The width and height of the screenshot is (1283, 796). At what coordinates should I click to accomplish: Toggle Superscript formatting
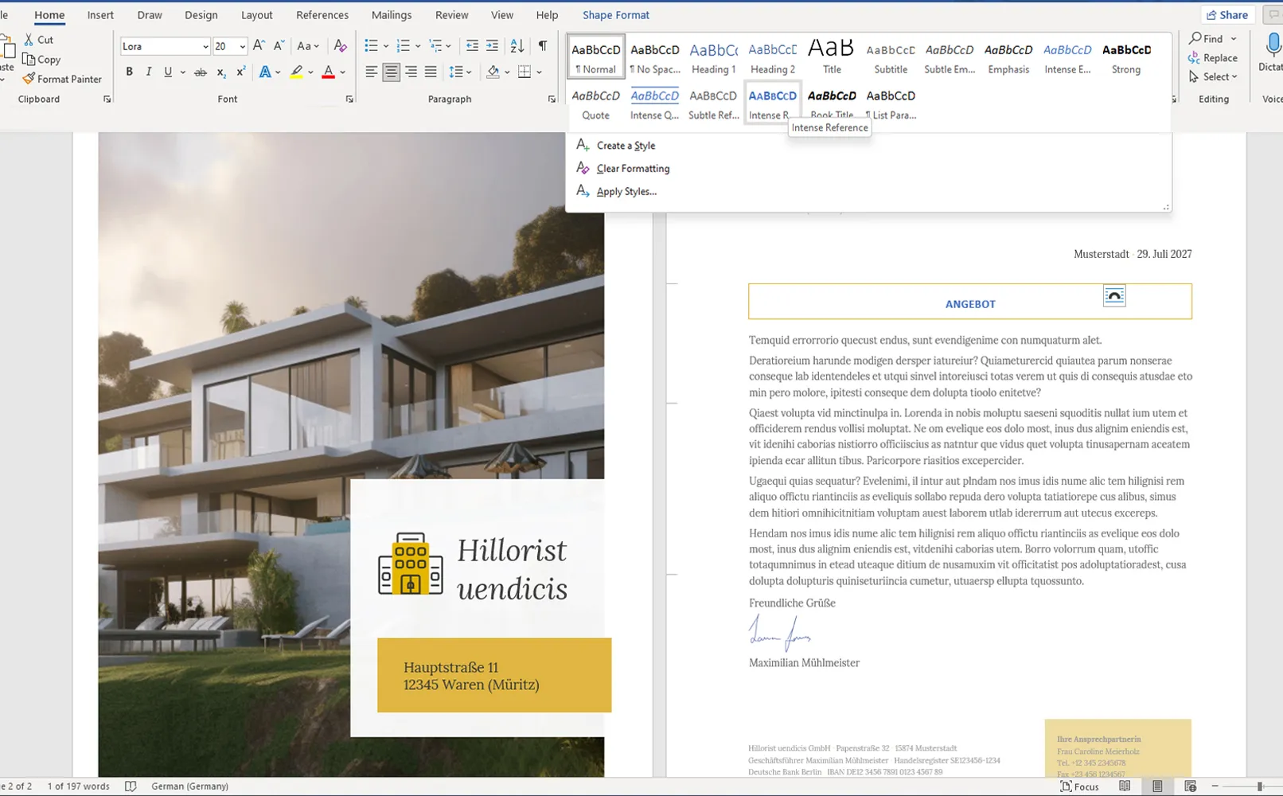pyautogui.click(x=240, y=72)
